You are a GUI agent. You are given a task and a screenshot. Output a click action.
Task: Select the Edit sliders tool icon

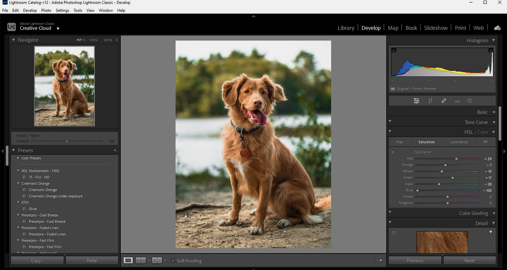tap(416, 101)
